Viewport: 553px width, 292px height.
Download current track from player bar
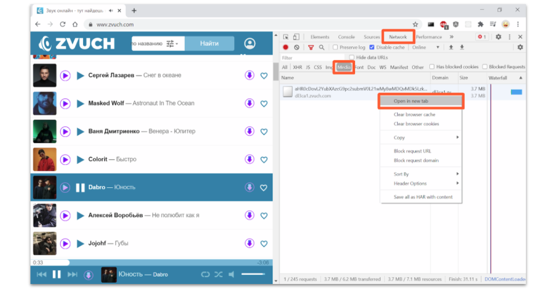[x=89, y=275]
